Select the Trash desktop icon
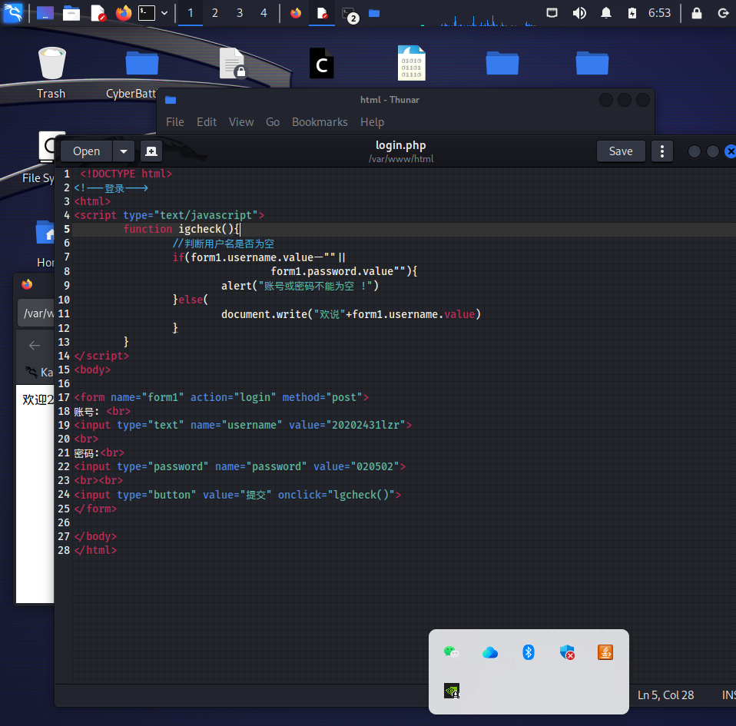Image resolution: width=736 pixels, height=726 pixels. pos(51,73)
